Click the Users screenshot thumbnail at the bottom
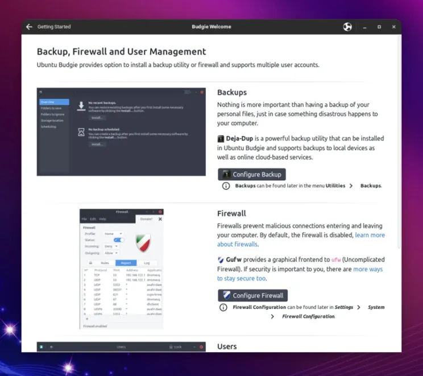The height and width of the screenshot is (376, 423). tap(121, 346)
